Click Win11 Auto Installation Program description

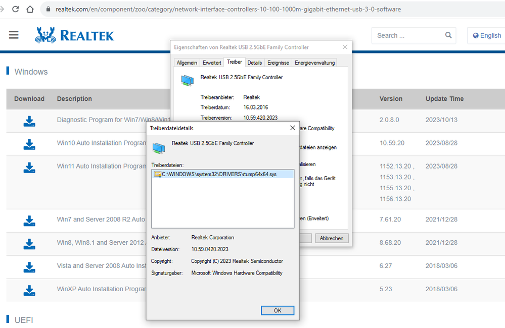point(102,166)
